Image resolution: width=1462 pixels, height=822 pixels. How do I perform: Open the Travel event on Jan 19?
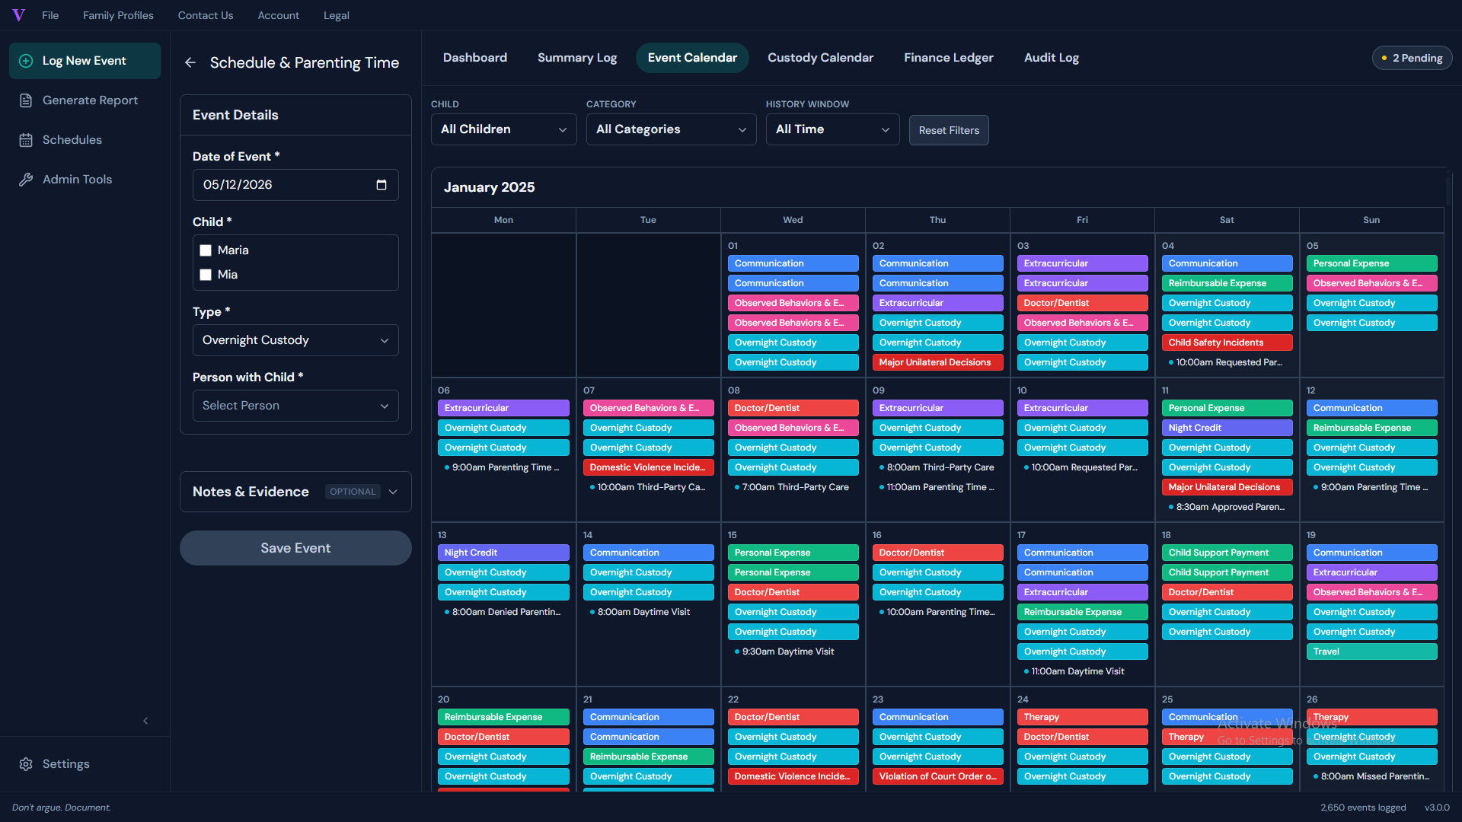[x=1371, y=652]
